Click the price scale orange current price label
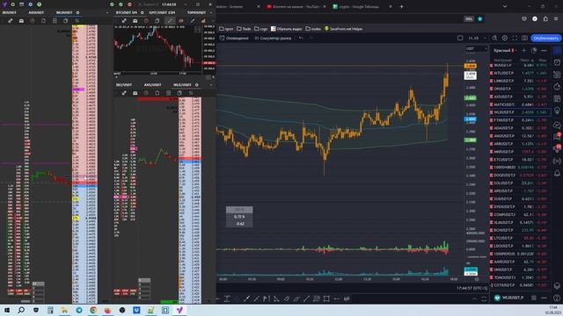Screen dimensions: 563x316 coord(471,66)
